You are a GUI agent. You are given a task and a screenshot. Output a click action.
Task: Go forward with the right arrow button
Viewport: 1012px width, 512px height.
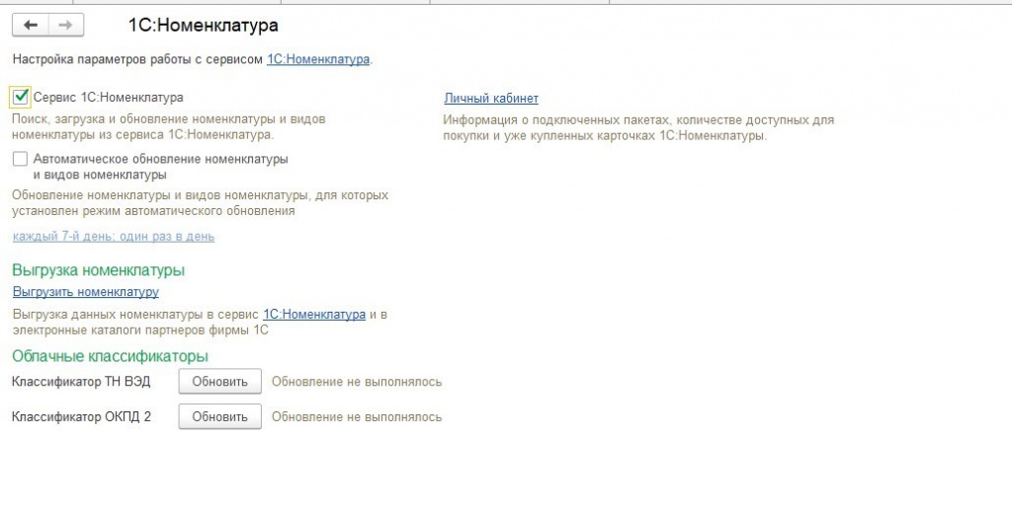66,25
